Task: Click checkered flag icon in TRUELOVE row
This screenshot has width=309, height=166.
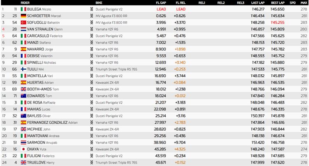Action: tap(91, 162)
